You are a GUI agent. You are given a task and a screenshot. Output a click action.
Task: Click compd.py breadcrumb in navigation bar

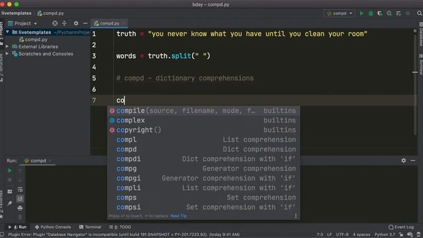click(x=51, y=13)
